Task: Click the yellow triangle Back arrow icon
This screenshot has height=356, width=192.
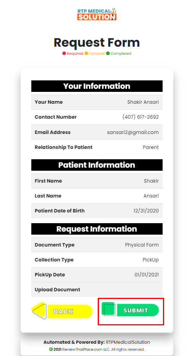Action: 39,311
